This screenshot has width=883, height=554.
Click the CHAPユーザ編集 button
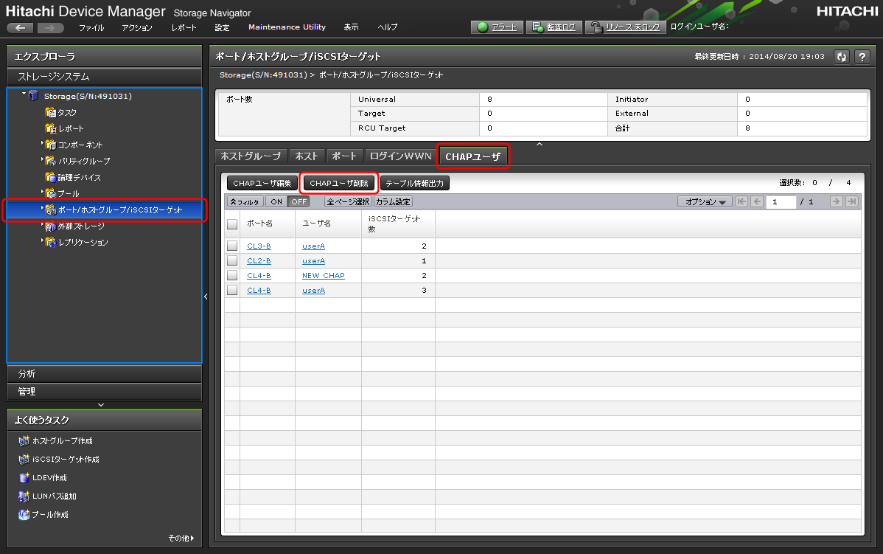coord(262,183)
